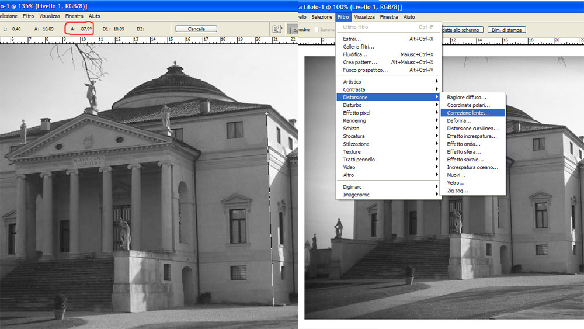Open the Imagenomic plugin submenu
The height and width of the screenshot is (329, 584).
[356, 195]
